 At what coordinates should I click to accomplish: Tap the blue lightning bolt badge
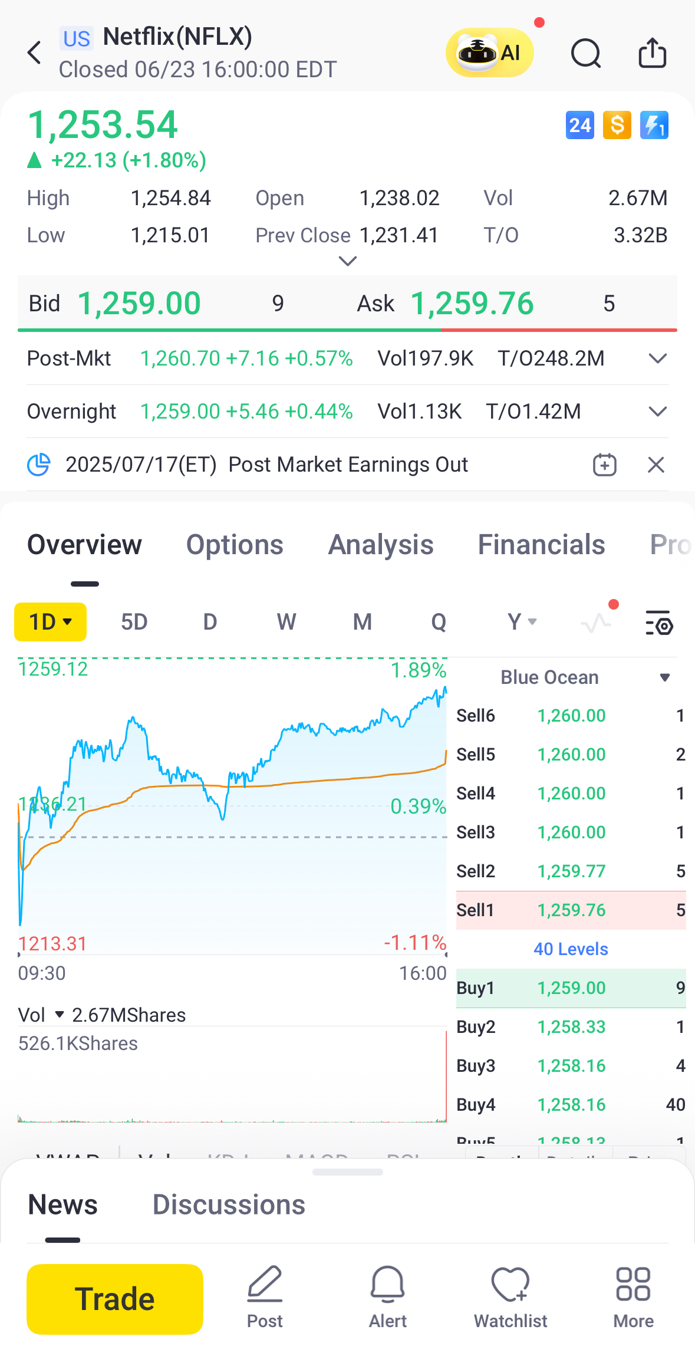coord(654,125)
